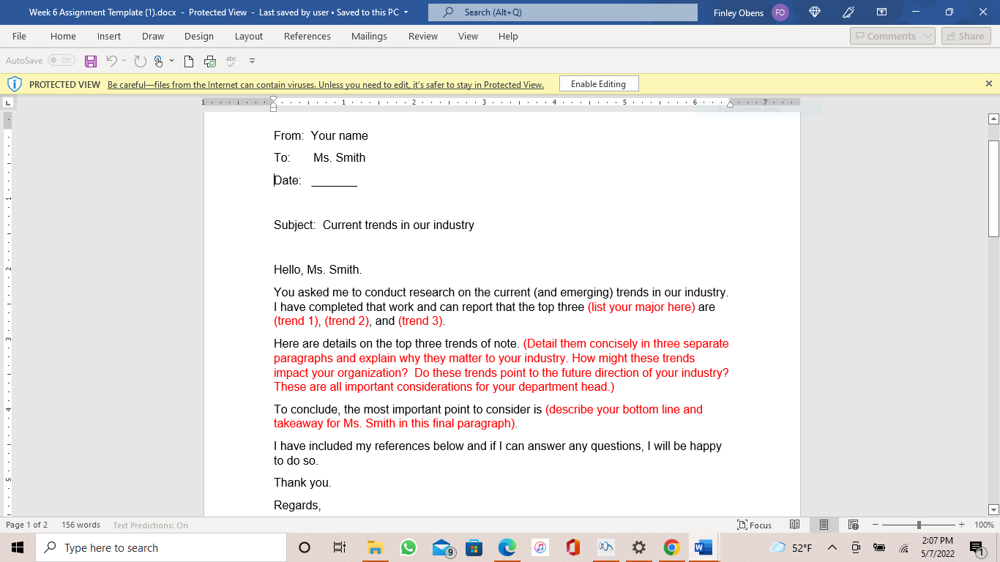Switch to Web Layout view icon

click(853, 525)
